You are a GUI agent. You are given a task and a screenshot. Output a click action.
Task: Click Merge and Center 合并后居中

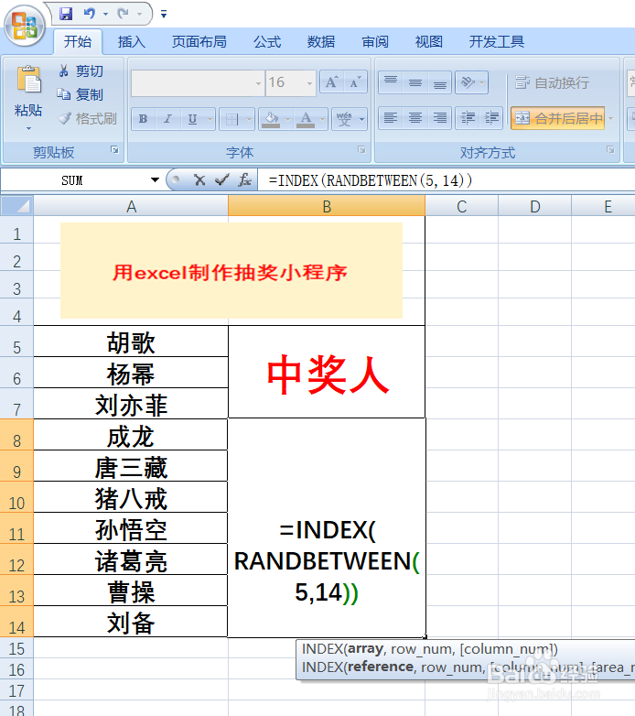pos(558,119)
